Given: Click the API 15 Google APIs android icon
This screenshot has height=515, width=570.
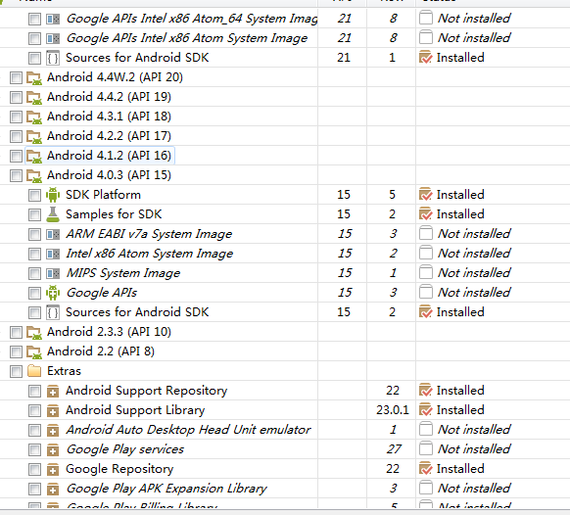Looking at the screenshot, I should (x=53, y=293).
